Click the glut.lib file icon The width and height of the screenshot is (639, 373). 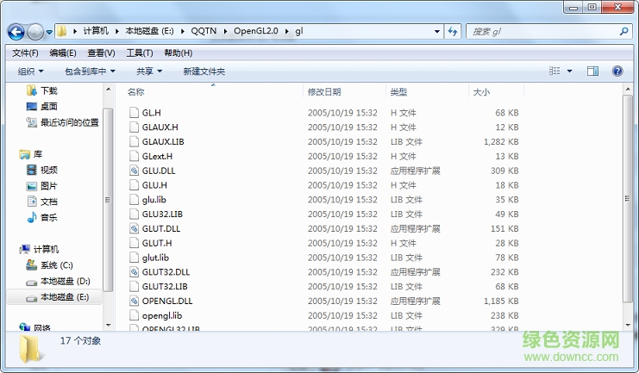134,258
